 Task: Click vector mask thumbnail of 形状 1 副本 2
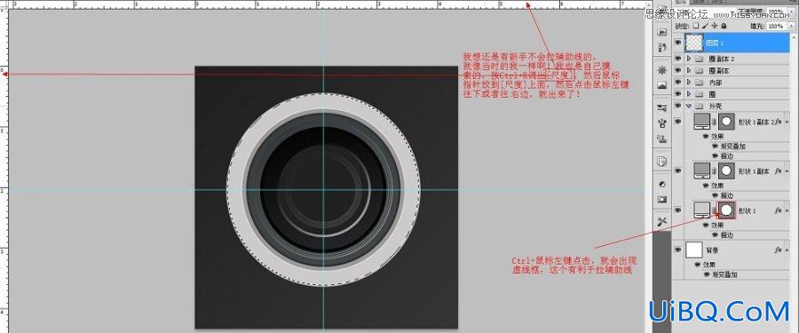(726, 122)
